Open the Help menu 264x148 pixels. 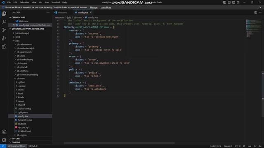tap(65, 2)
